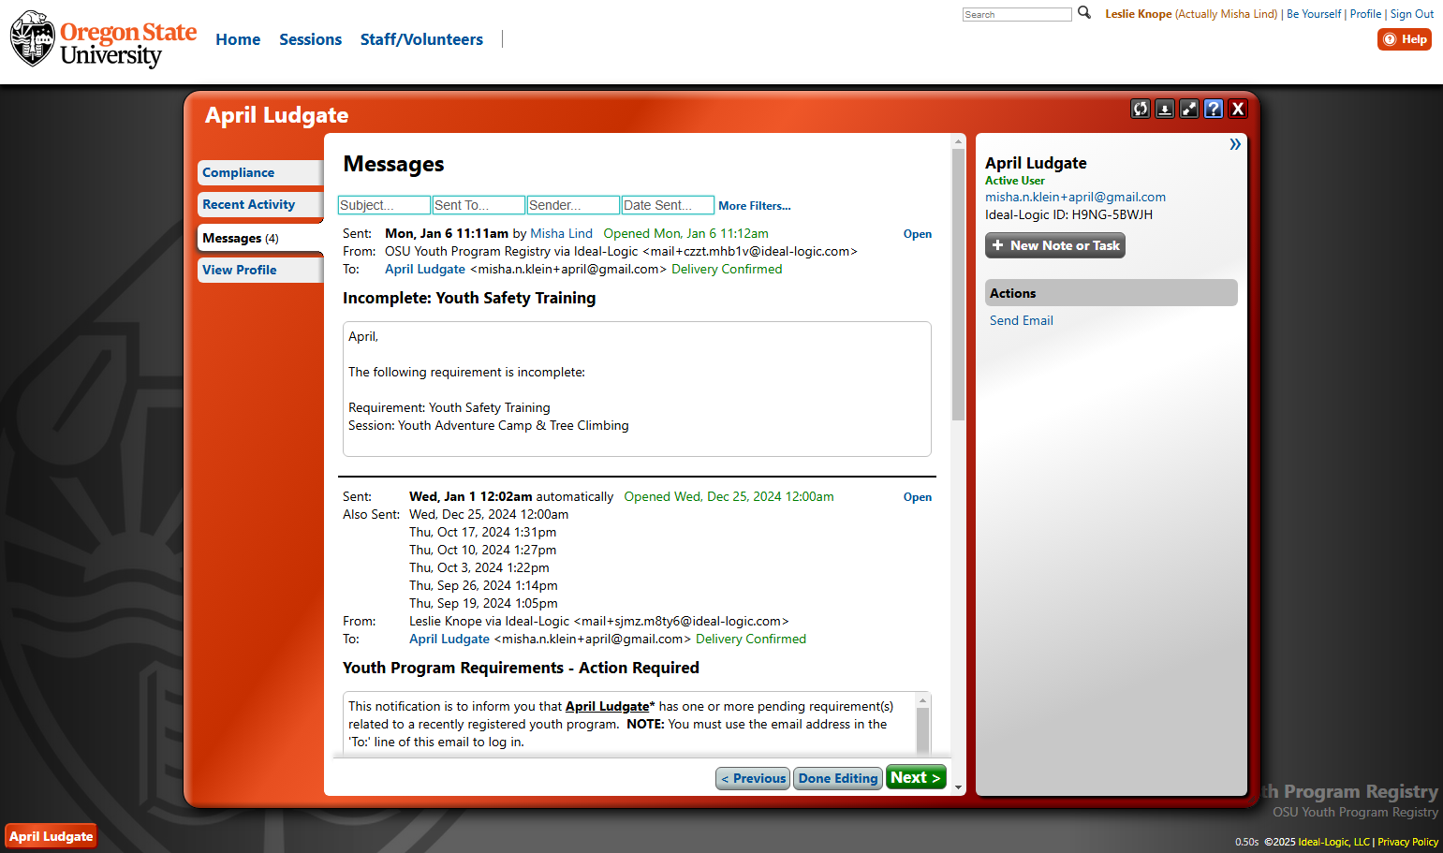Open the Staff/Volunteers menu

tap(421, 39)
